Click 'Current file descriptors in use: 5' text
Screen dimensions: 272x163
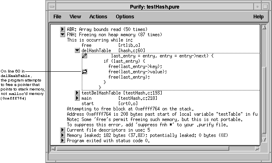coord(108,130)
